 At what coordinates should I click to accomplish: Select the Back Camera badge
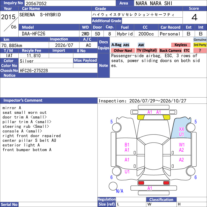[170, 50]
